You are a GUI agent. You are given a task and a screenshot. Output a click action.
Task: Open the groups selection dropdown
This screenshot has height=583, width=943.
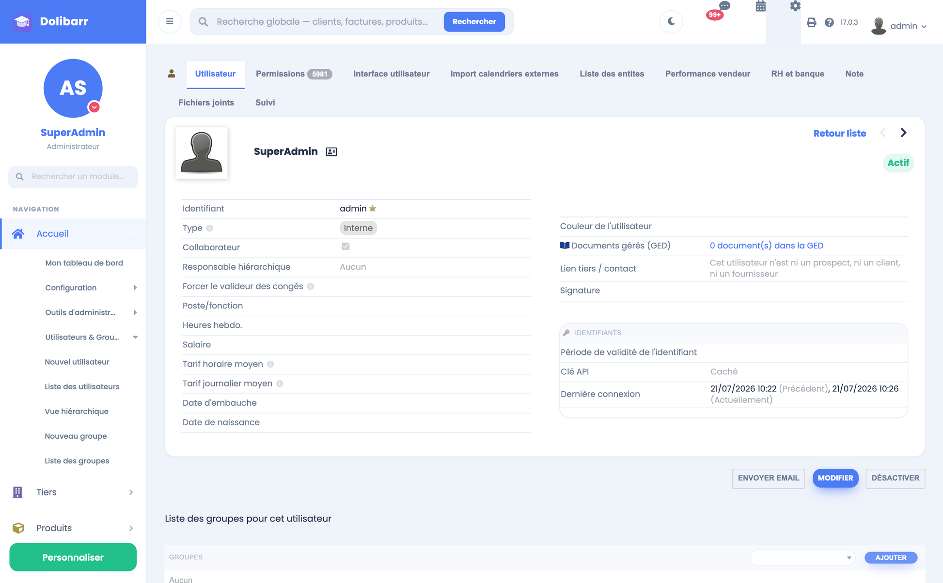pyautogui.click(x=802, y=557)
